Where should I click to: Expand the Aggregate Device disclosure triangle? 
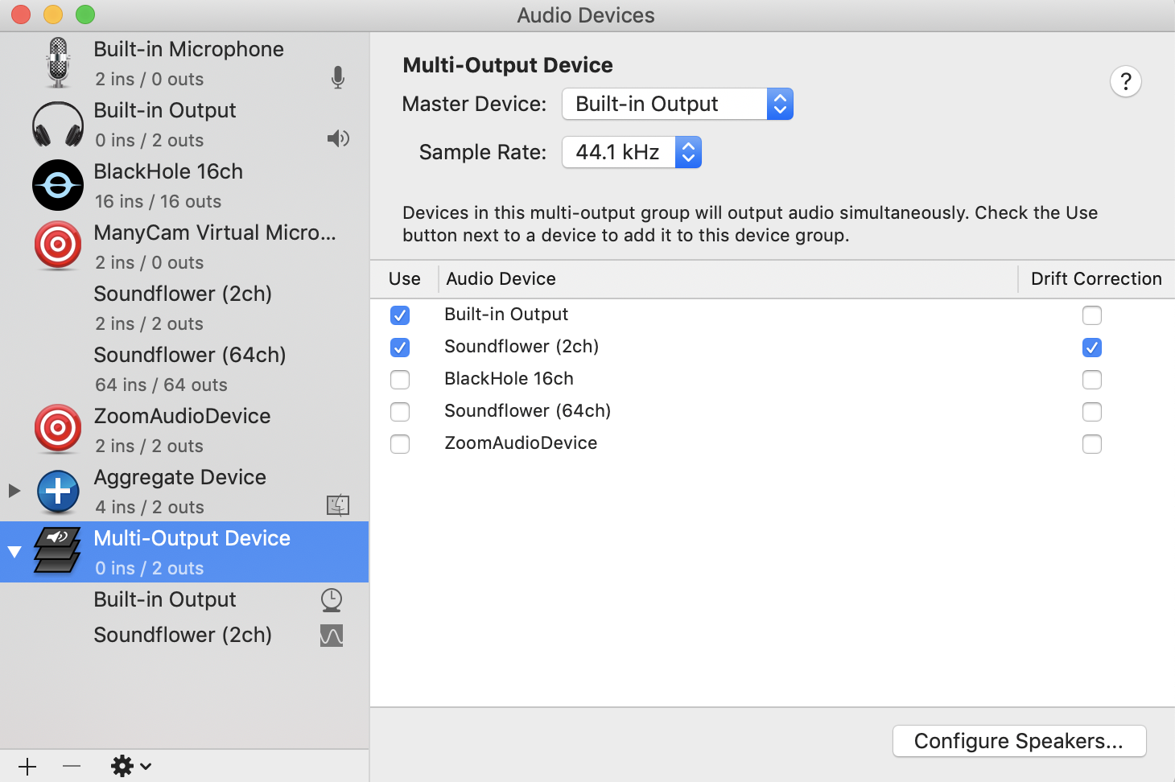click(14, 491)
